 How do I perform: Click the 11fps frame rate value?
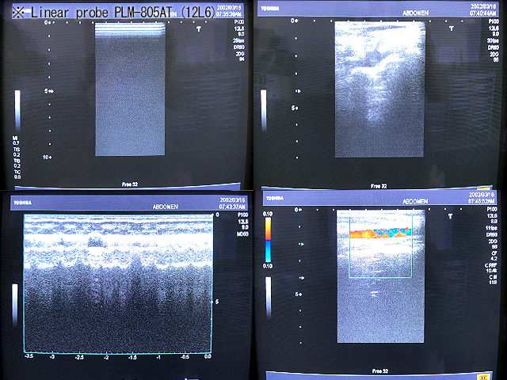tap(491, 228)
